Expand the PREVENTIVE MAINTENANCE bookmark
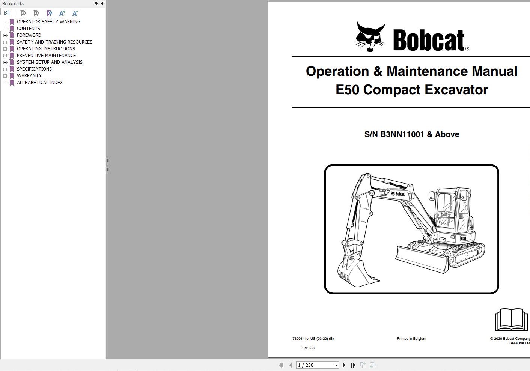The height and width of the screenshot is (371, 530). pos(5,56)
